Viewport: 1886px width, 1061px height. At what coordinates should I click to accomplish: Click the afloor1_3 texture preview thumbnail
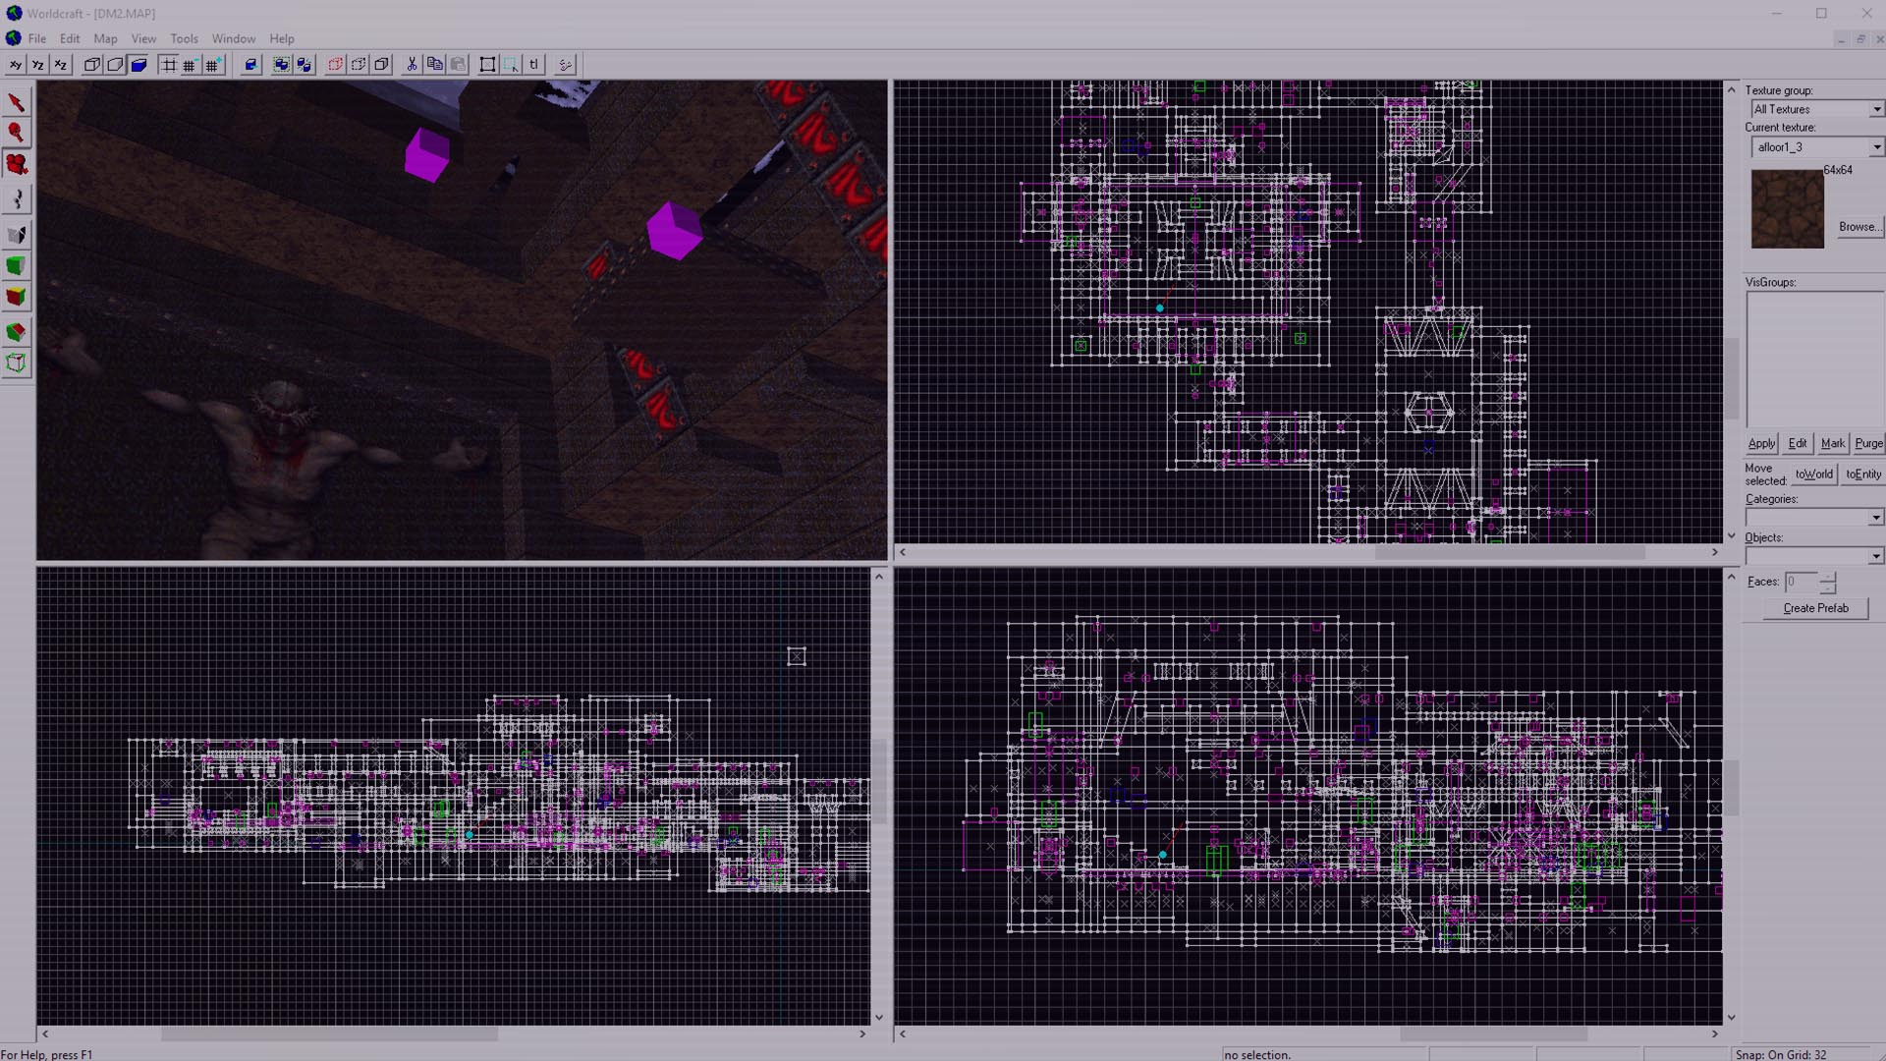coord(1788,209)
